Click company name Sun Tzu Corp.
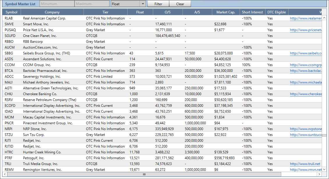Screen dimensions: 329x179 34,135
